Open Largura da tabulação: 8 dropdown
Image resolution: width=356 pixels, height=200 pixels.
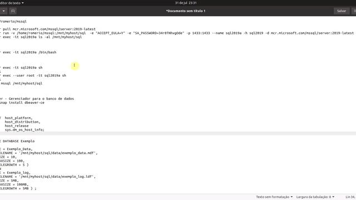(315, 197)
